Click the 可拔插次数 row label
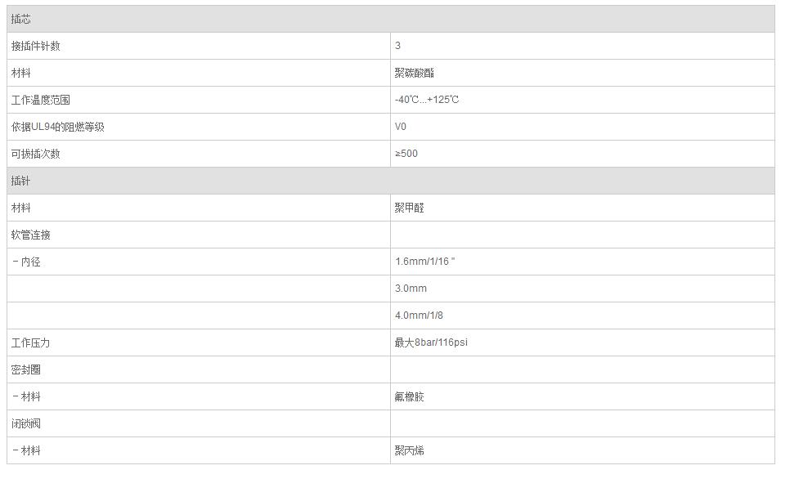This screenshot has width=790, height=479. [36, 154]
